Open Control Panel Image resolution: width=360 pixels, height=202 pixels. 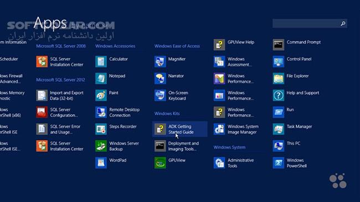292,61
